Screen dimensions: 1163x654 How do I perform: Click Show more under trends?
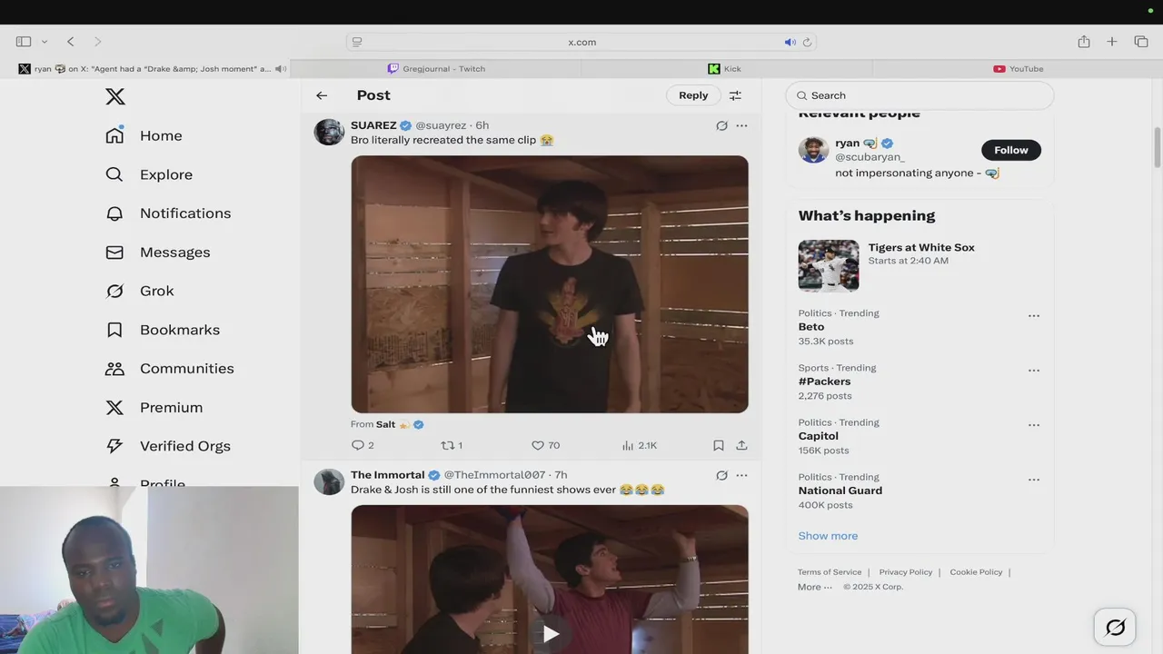pyautogui.click(x=828, y=536)
